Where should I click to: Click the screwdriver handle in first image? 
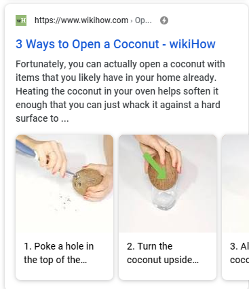click(26, 148)
